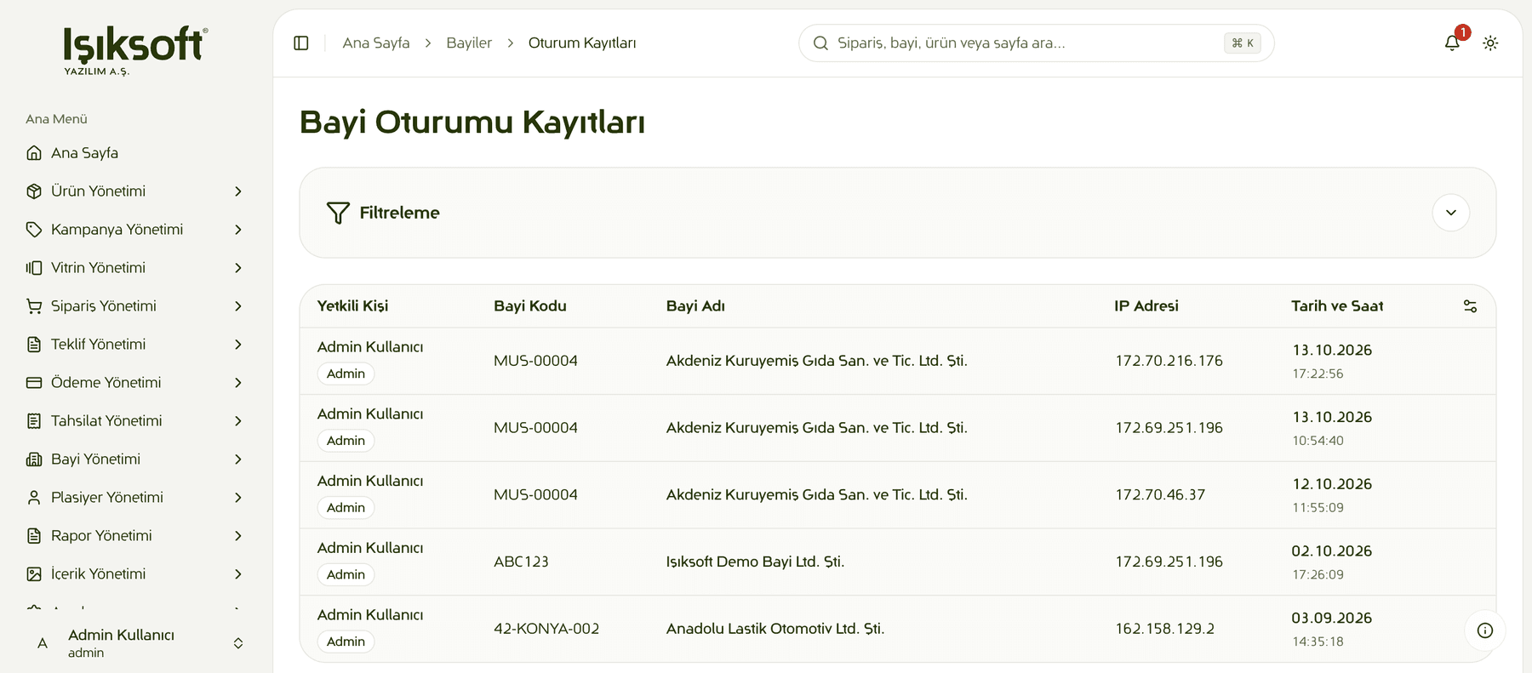Click the Tarih ve Saat column header
This screenshot has height=673, width=1532.
click(1337, 306)
